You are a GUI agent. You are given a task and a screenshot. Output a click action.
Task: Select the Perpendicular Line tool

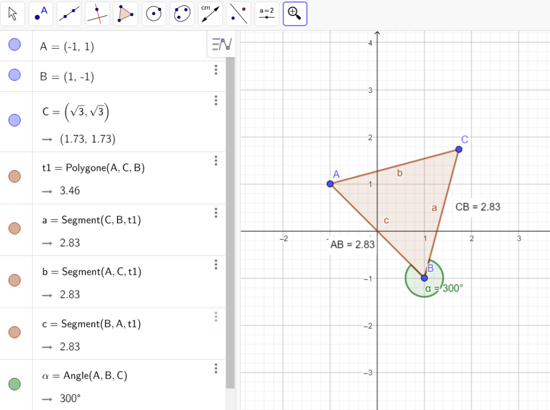(97, 13)
